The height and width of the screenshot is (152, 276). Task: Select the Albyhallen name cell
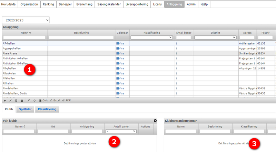(25, 69)
